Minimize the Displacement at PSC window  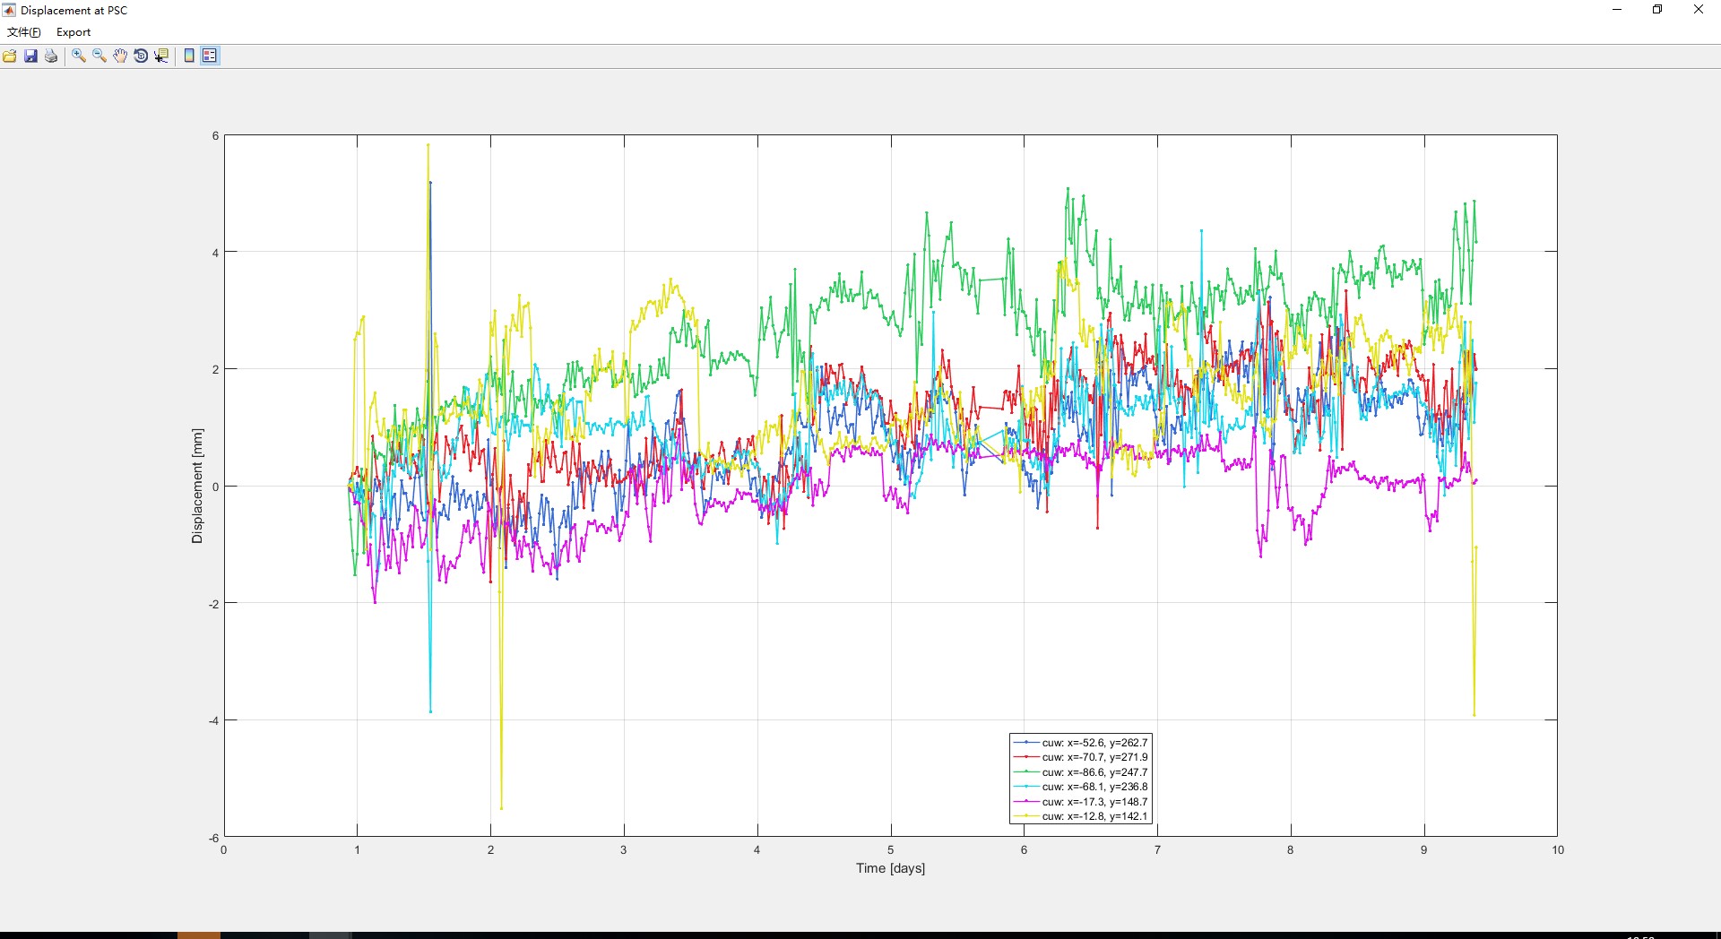pyautogui.click(x=1617, y=10)
